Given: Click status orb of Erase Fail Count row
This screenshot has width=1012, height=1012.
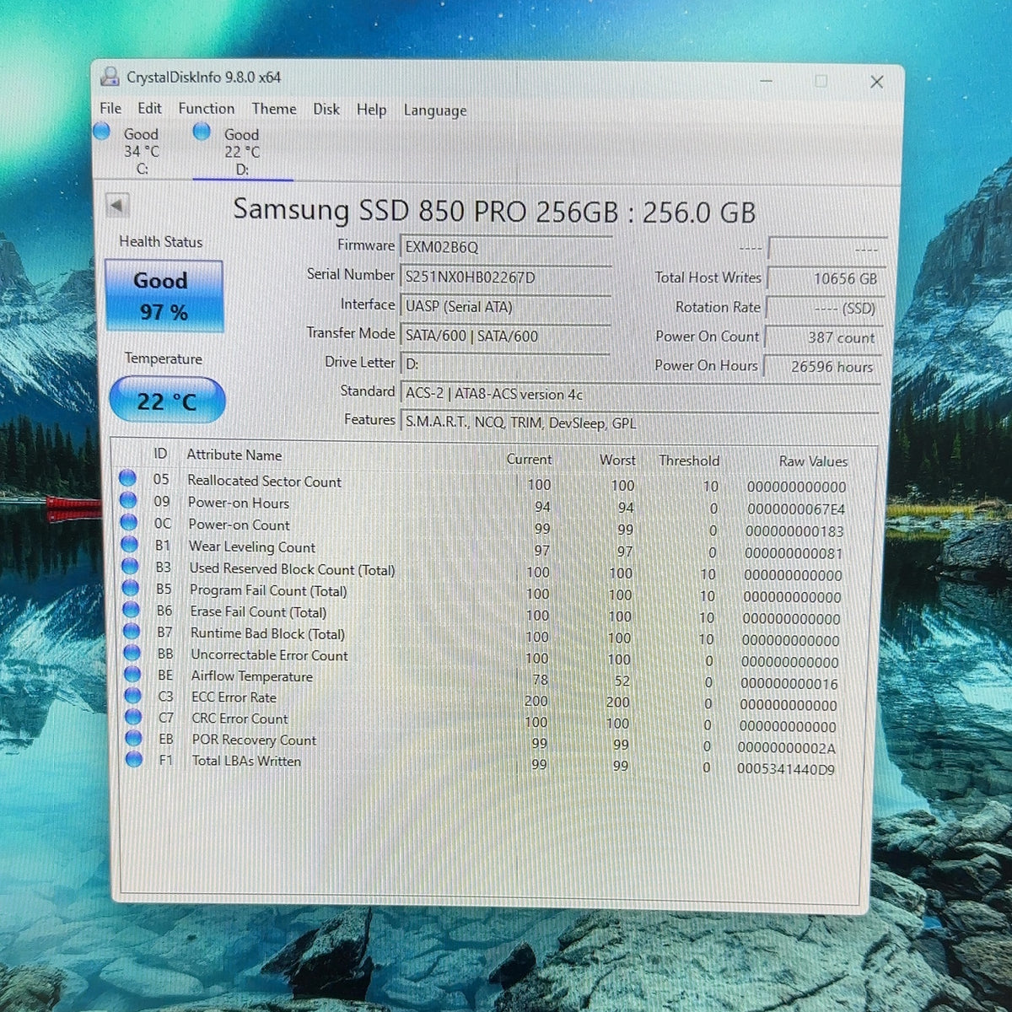Looking at the screenshot, I should click(131, 609).
